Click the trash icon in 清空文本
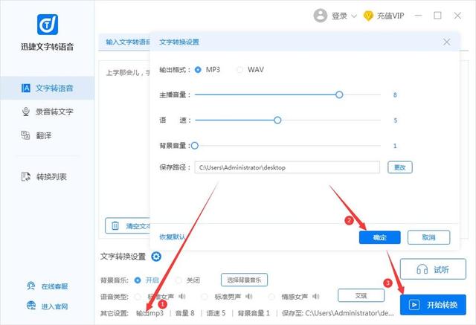The image size is (476, 325). click(115, 225)
